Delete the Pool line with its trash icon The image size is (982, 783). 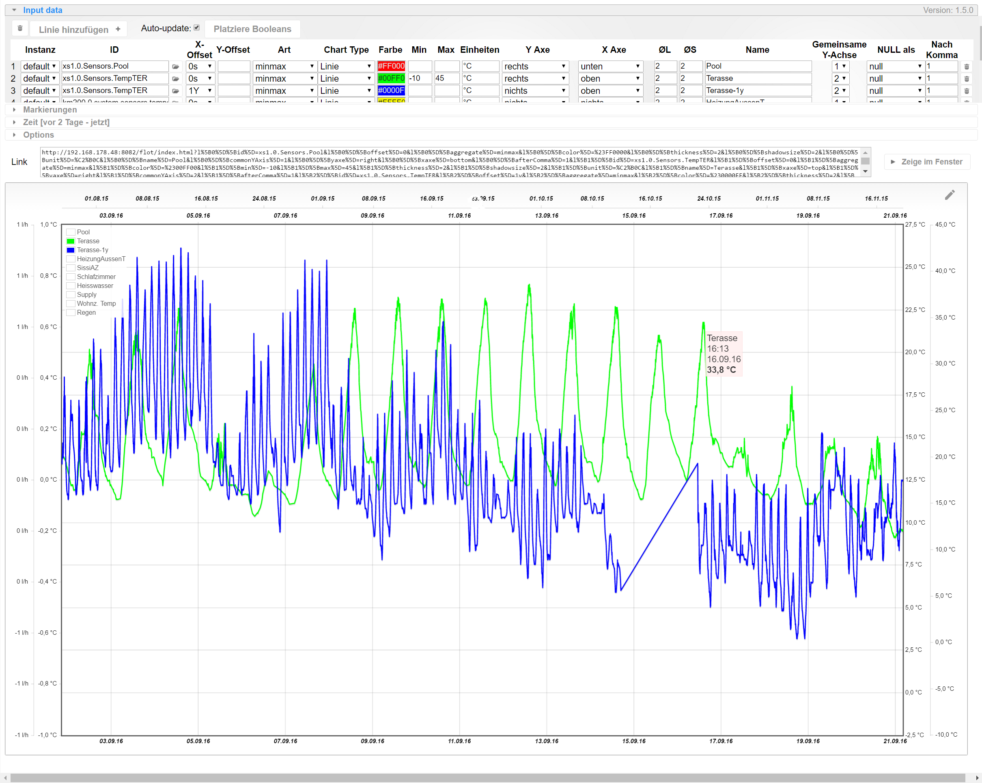click(x=967, y=67)
